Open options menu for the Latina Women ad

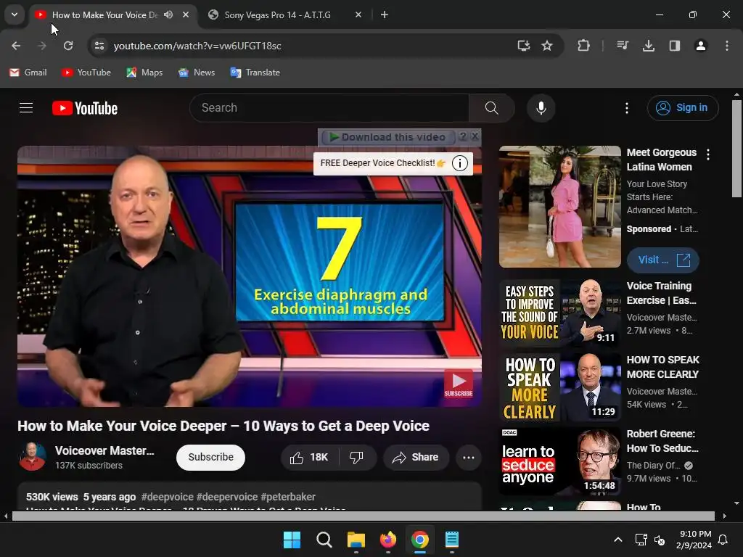point(708,154)
